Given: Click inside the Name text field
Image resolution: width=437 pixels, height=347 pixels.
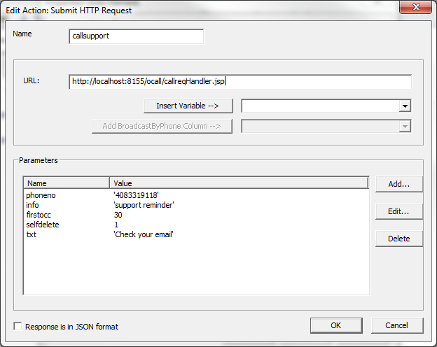Looking at the screenshot, I should (x=137, y=36).
